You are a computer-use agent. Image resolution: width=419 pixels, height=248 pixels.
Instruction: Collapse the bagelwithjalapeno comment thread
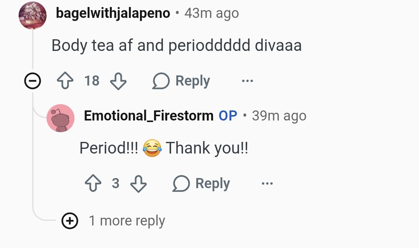coord(33,80)
